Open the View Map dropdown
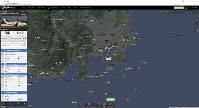 pos(192,12)
